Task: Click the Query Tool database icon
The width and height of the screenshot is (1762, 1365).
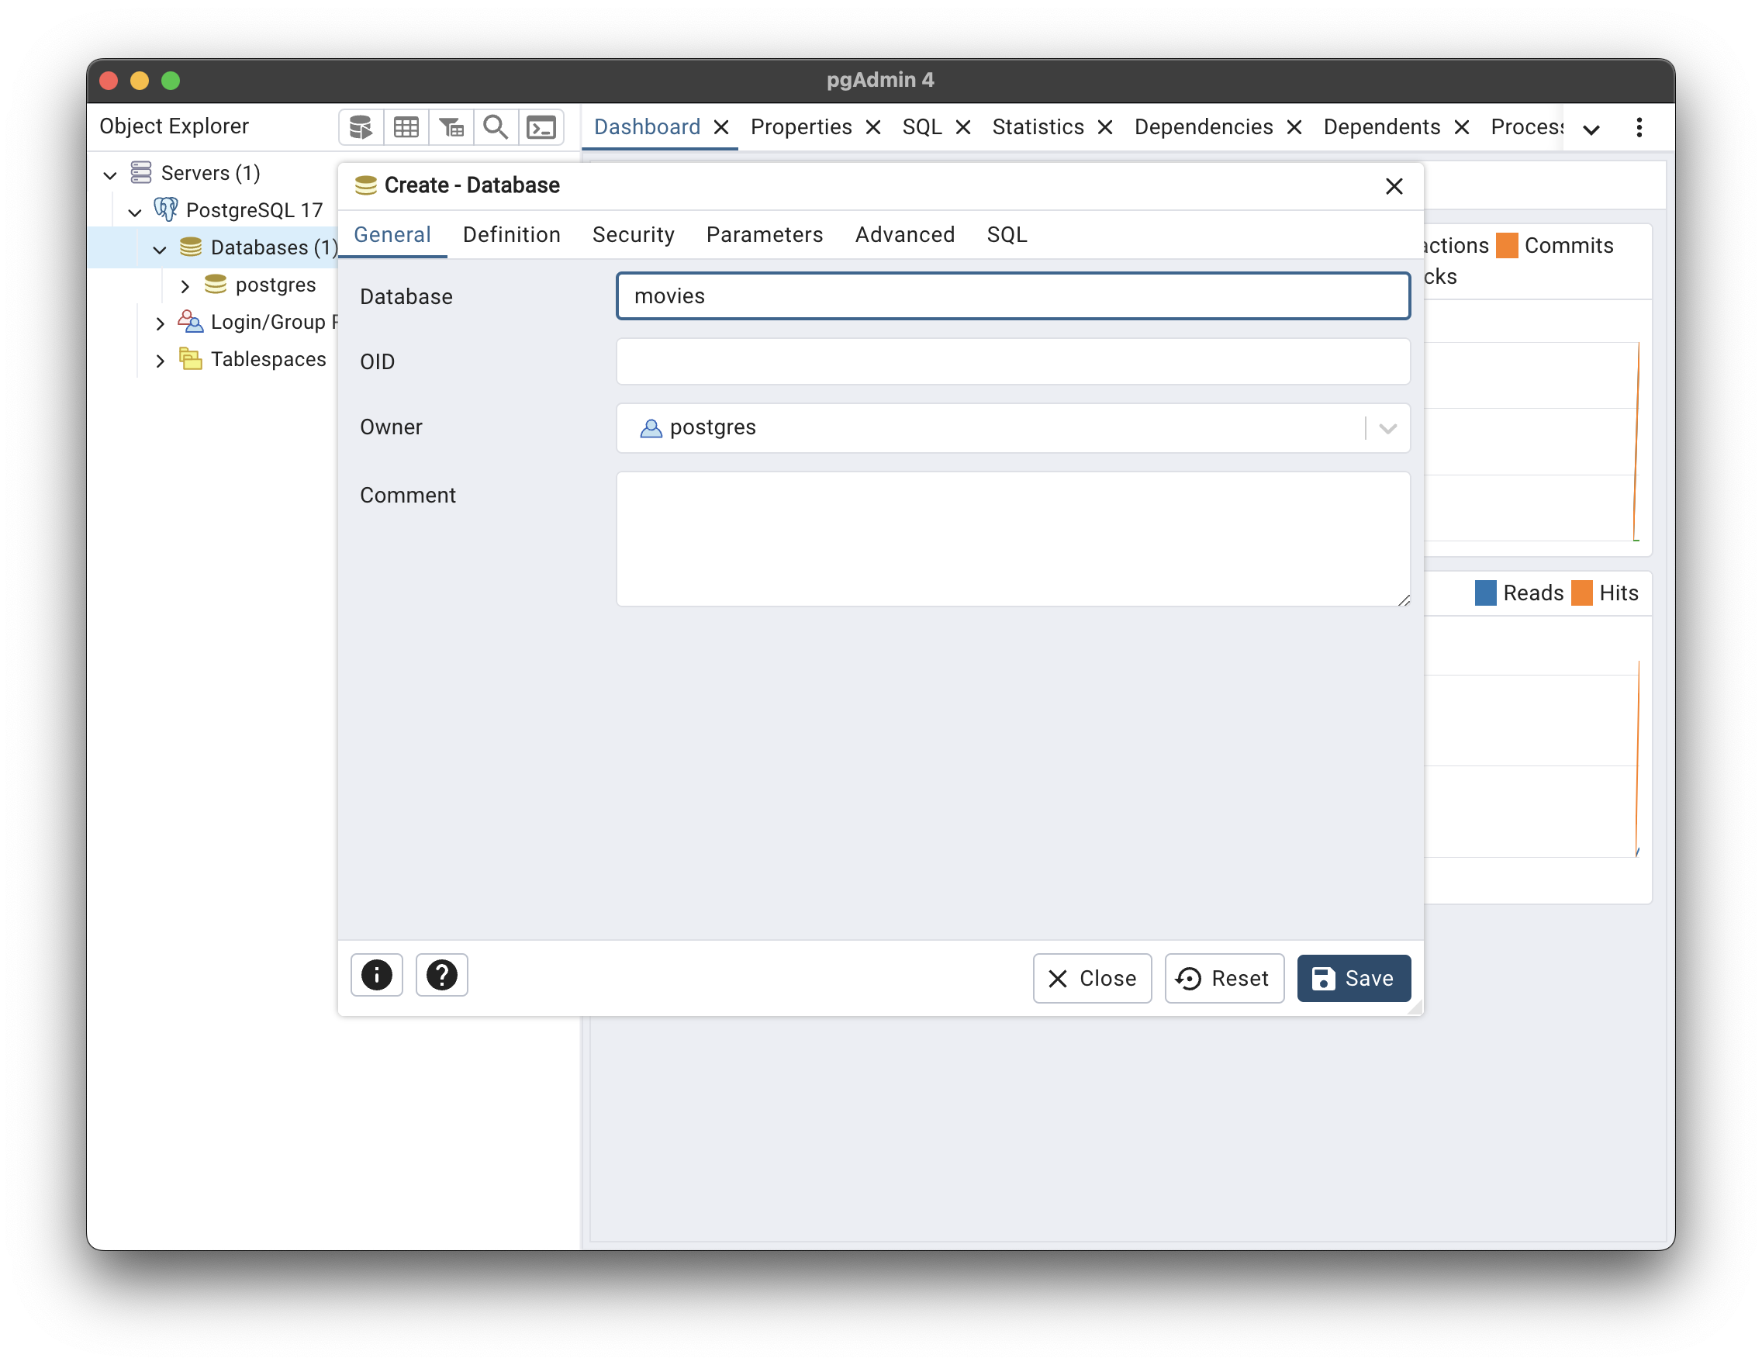Action: pos(361,127)
